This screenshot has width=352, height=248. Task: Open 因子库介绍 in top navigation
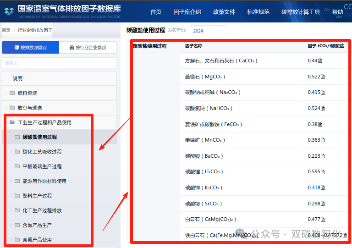187,12
